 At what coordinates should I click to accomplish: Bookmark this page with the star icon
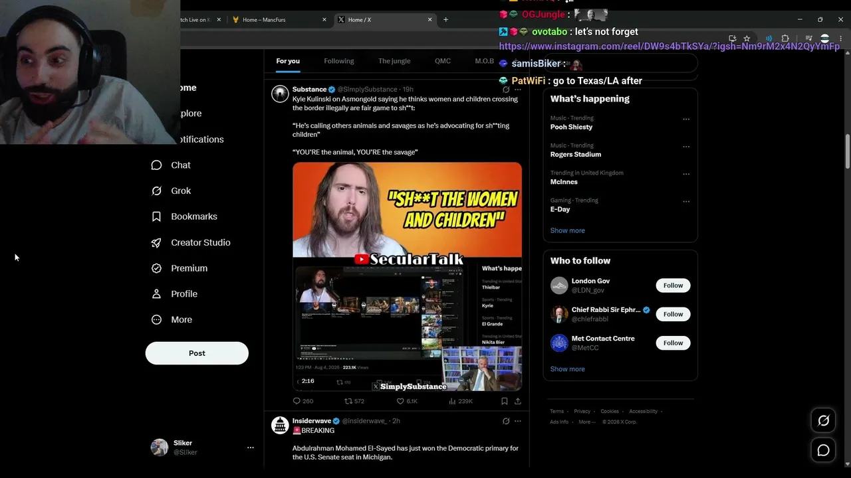click(747, 39)
